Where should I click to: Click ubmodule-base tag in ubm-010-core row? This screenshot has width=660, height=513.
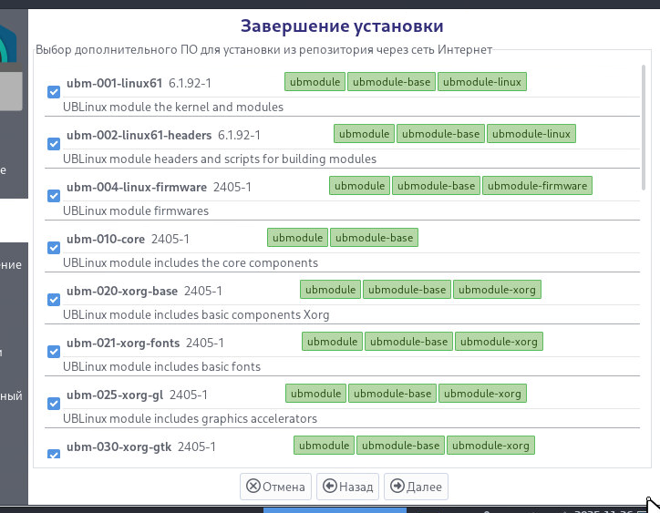[374, 238]
